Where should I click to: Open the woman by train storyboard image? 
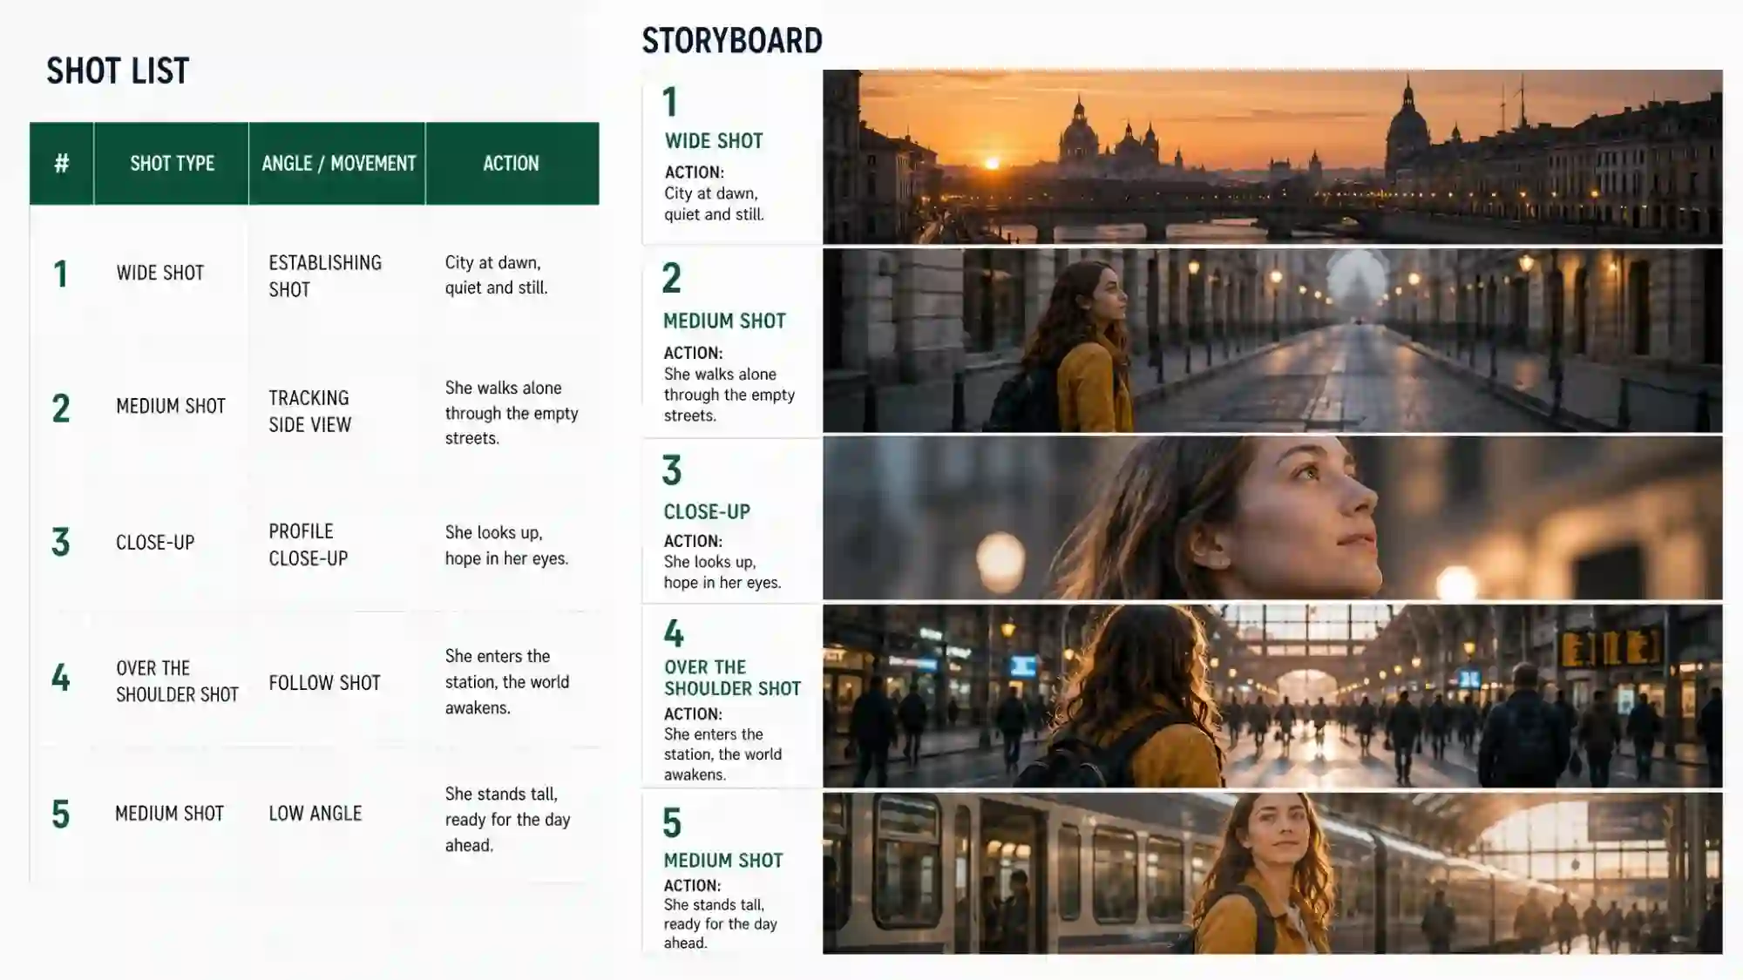1272,873
